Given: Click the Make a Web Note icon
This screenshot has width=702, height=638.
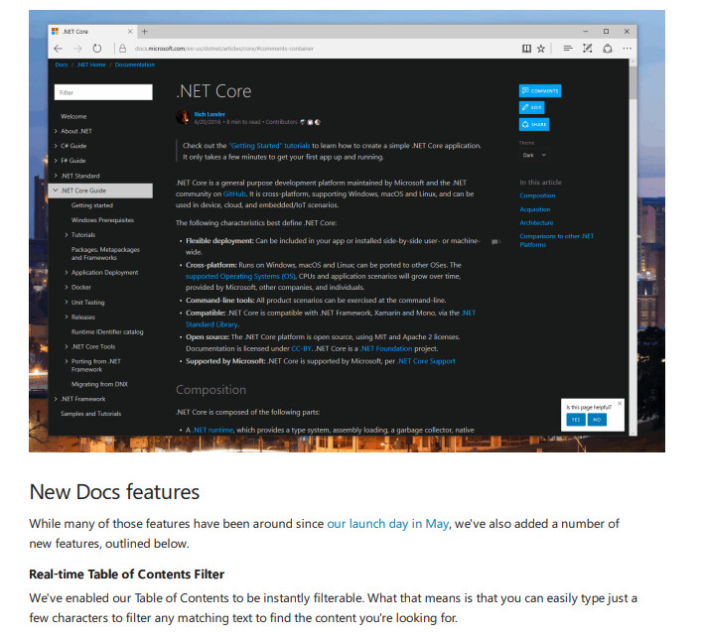Looking at the screenshot, I should coord(588,49).
